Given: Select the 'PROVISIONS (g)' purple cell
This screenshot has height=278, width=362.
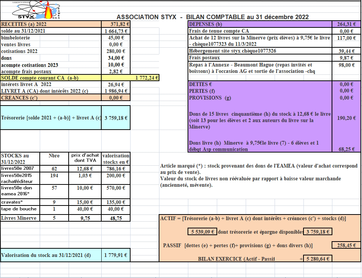Looking at the screenshot, I should click(x=260, y=98).
